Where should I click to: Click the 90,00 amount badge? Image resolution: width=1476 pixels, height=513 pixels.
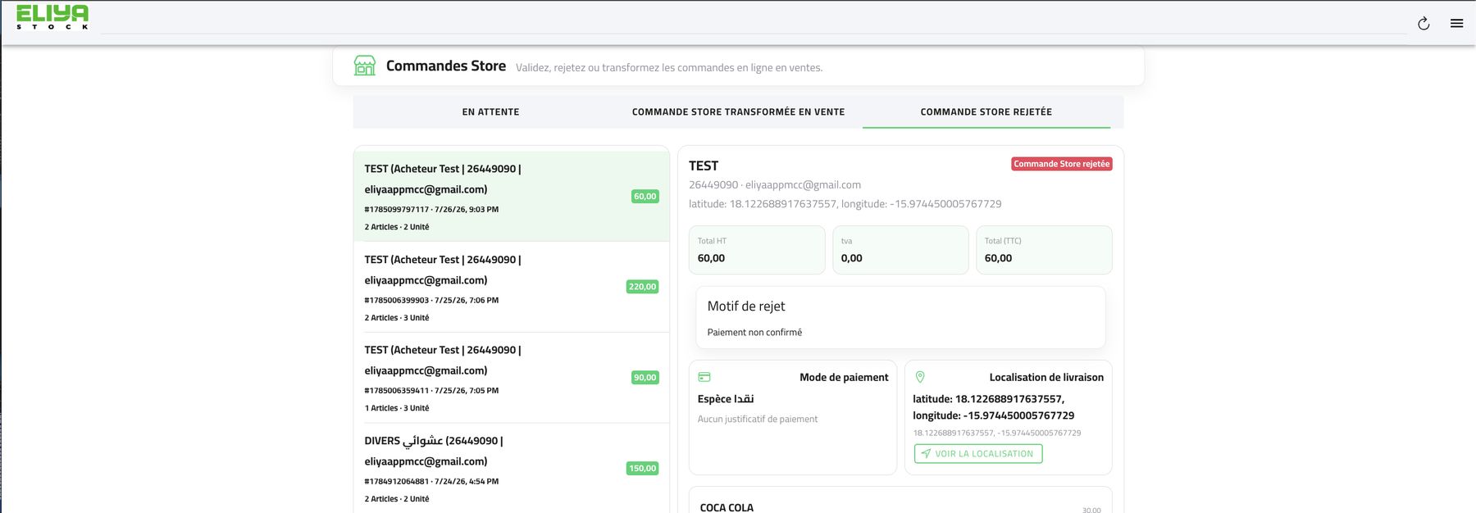pos(645,378)
